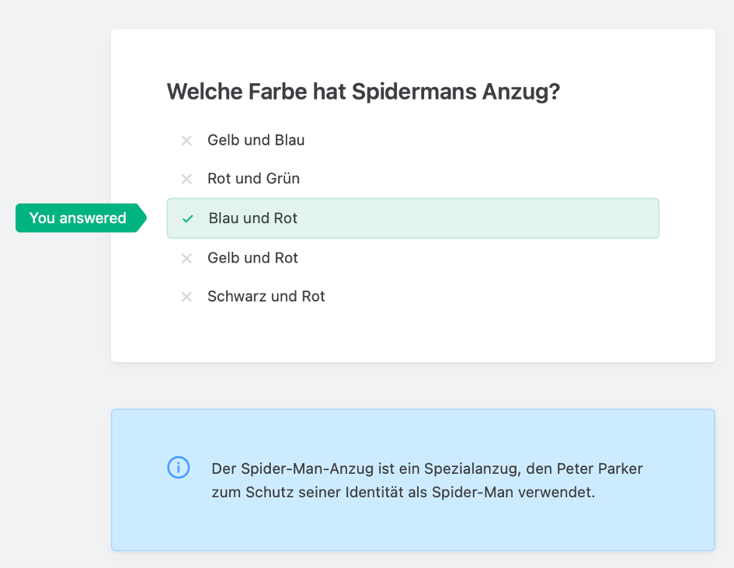The image size is (734, 568).
Task: Click the green checkmark beside Blau und Rot
Action: [x=187, y=219]
